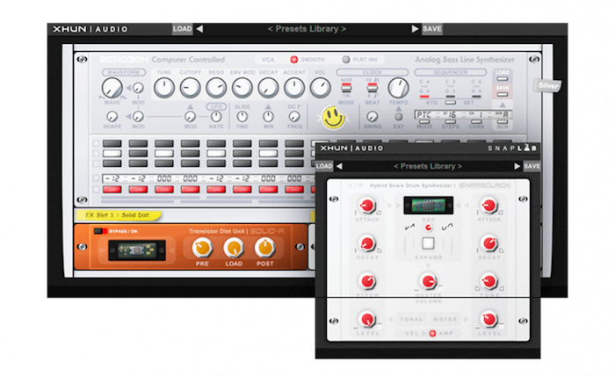This screenshot has width=615, height=376.
Task: Go to previous preset in ZeroBox top bar
Action: pyautogui.click(x=199, y=29)
